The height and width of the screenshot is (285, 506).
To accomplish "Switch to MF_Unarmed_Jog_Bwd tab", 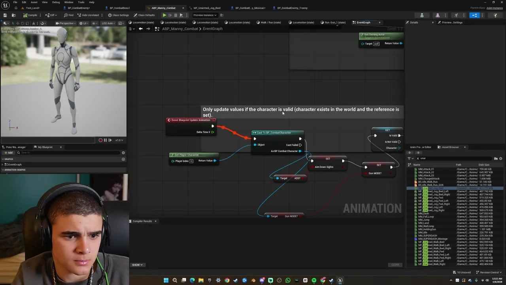I will (x=207, y=8).
